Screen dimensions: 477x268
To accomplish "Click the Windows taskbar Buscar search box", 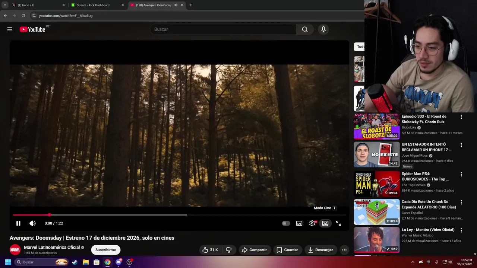I will coord(42,262).
